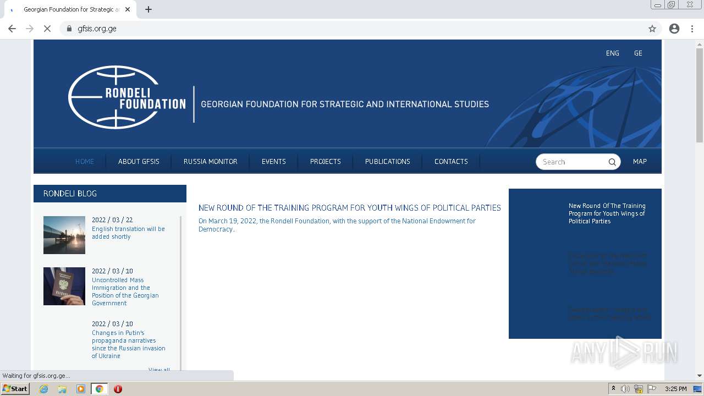Open the RUSSIA MONITOR menu

pos(211,162)
